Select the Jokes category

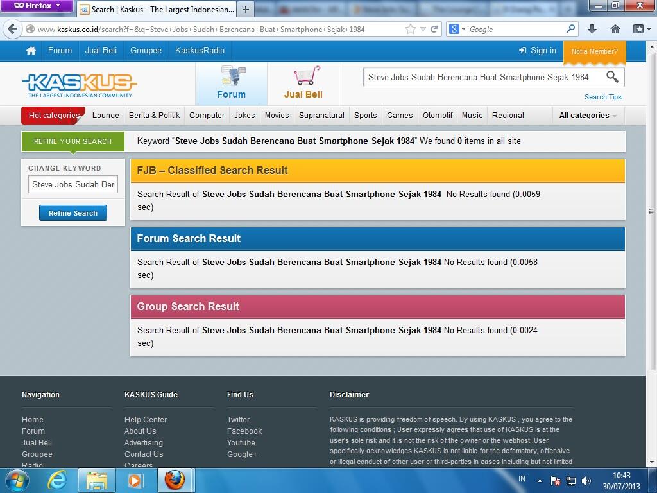(x=244, y=116)
